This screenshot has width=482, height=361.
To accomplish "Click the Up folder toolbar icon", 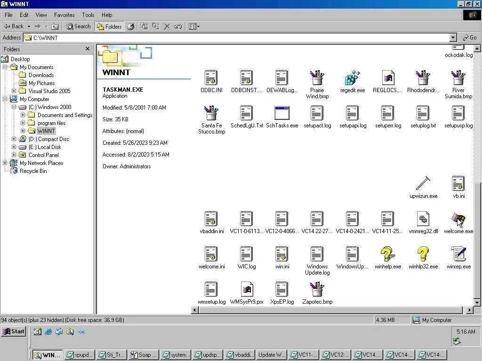I will coord(55,26).
